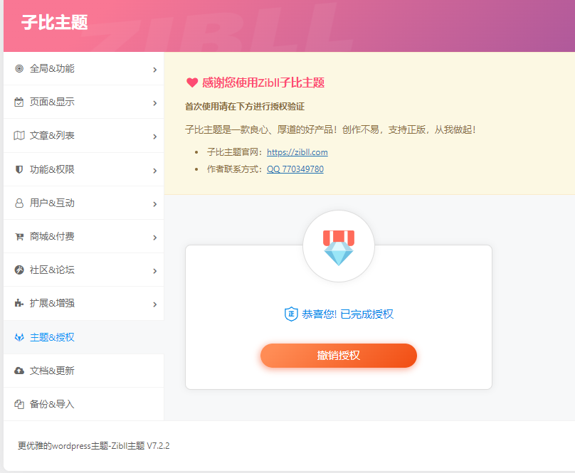
Task: Expand the 页面&显示 chevron
Action: 155,103
